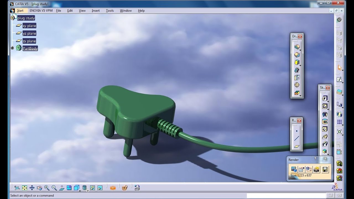This screenshot has width=354, height=199.
Task: Open the Start menu
Action: [x=20, y=11]
